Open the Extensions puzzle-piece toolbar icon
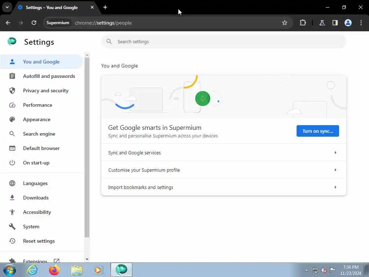Image resolution: width=369 pixels, height=277 pixels. (303, 23)
